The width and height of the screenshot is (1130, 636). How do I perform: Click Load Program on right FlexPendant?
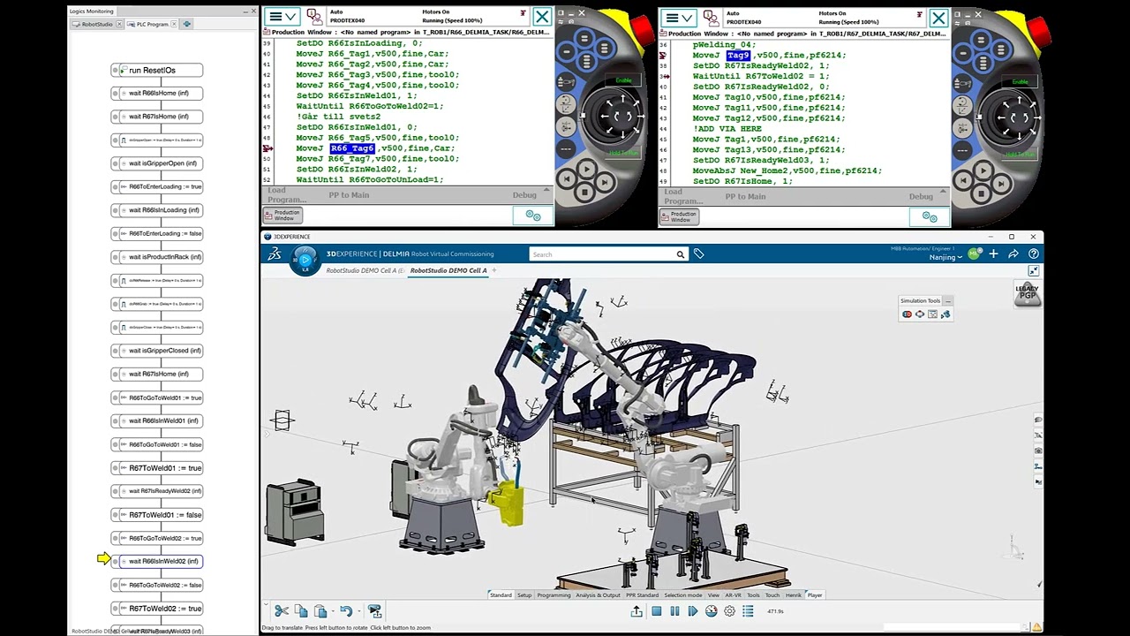[683, 196]
